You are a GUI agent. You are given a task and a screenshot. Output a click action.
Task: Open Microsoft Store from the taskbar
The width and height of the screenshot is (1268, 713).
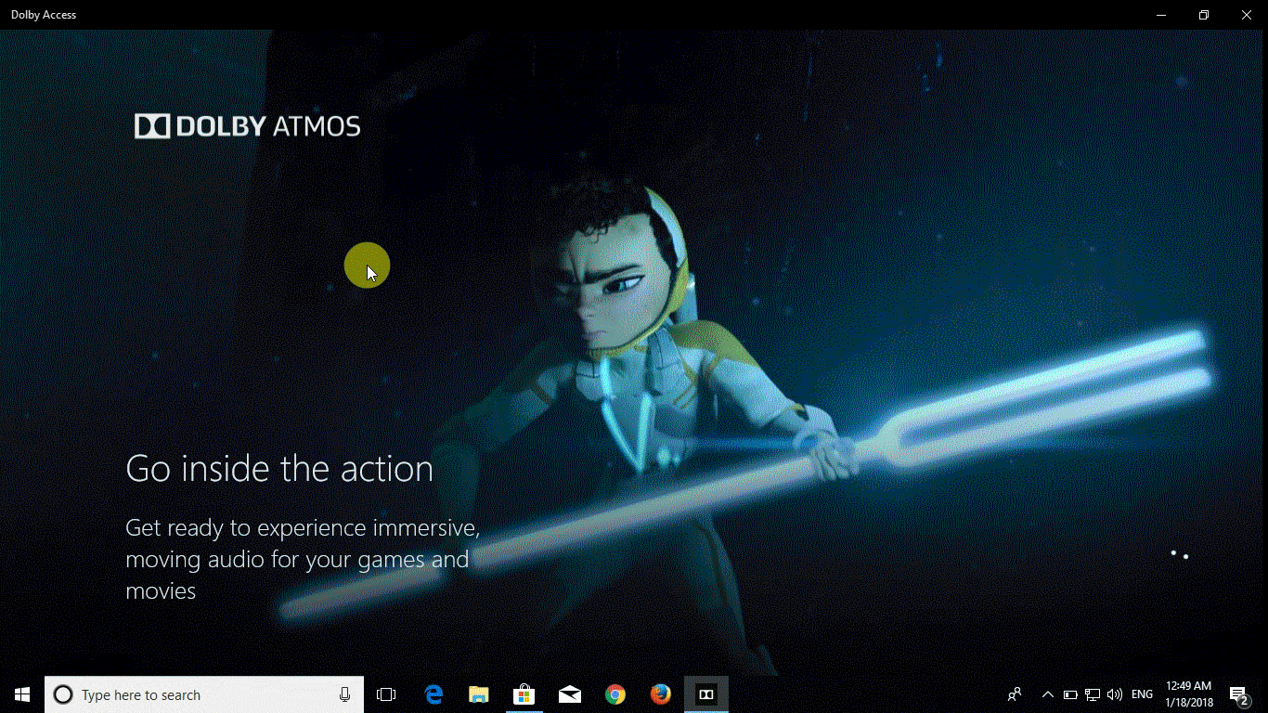coord(524,694)
